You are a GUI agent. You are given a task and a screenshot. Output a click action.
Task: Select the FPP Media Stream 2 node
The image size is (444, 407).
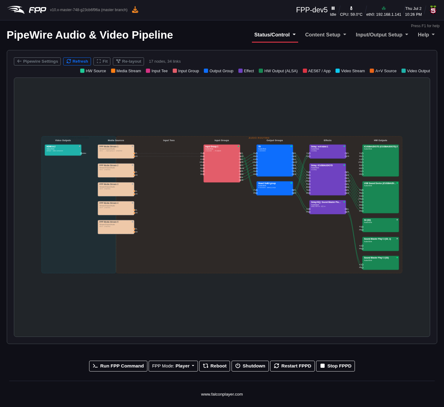116,170
